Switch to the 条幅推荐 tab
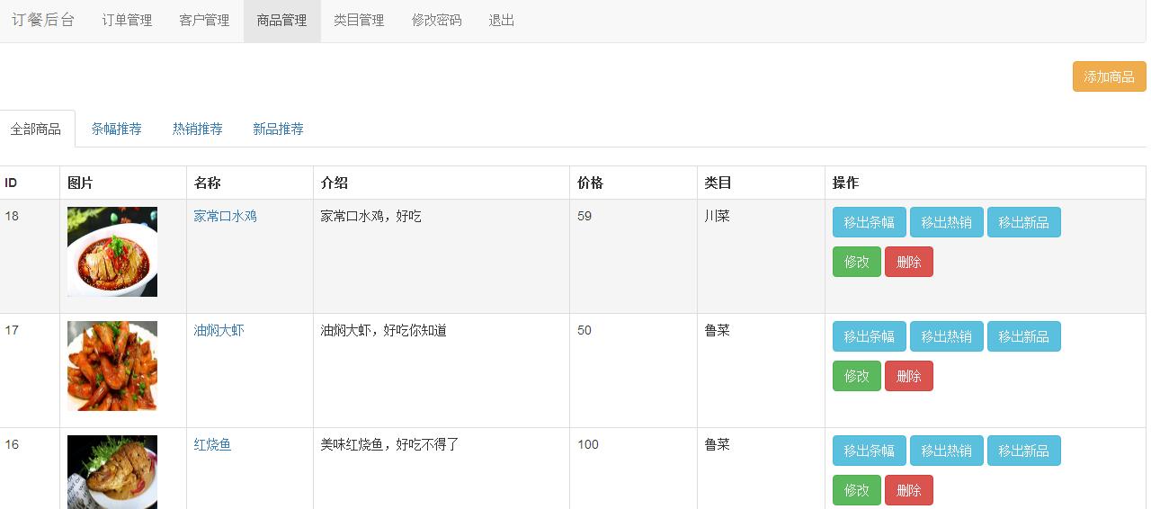The image size is (1151, 509). point(117,129)
